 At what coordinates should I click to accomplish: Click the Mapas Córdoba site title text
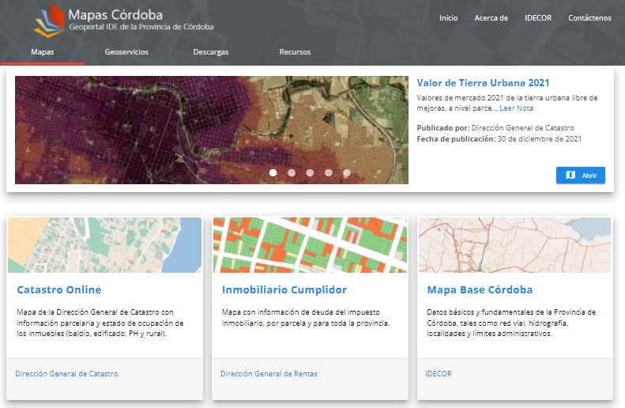coord(115,15)
